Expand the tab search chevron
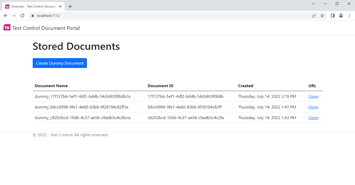Screen dimensions: 355x185 point(313,4)
